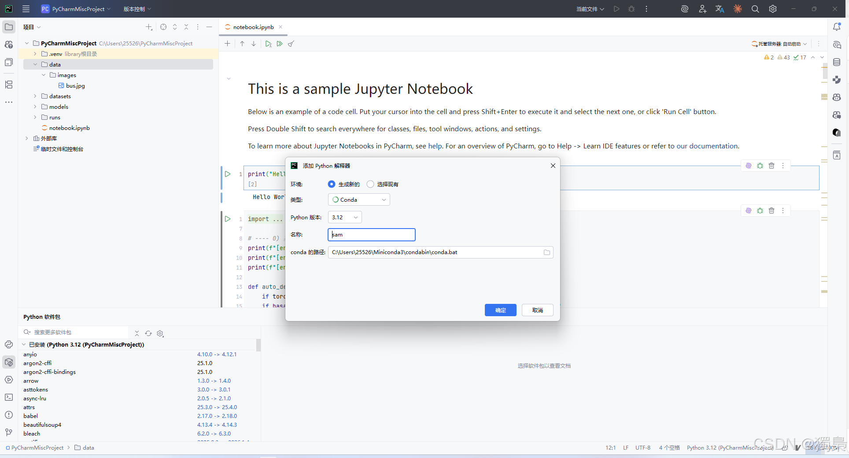
Task: Expand the .venv folder
Action: tap(35, 54)
